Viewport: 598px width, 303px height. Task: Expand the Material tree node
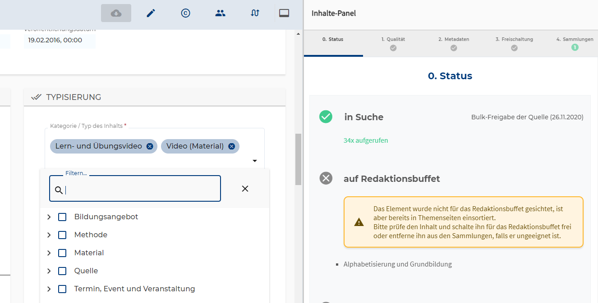(49, 253)
